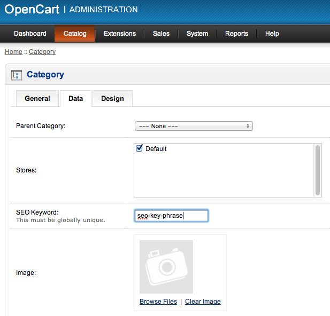Select the Data tab
Image resolution: width=330 pixels, height=316 pixels.
[x=75, y=99]
